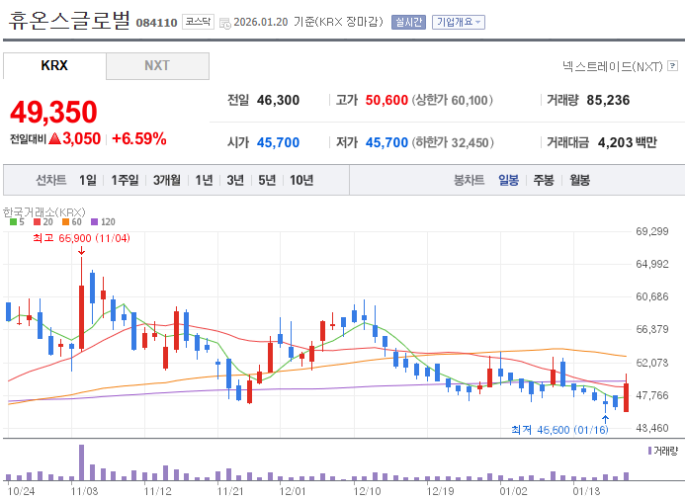Select the 5년 line chart period
Viewport: 685px width, 501px height.
click(x=267, y=180)
